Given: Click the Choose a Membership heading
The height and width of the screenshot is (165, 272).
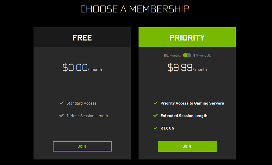Looking at the screenshot, I should [135, 9].
